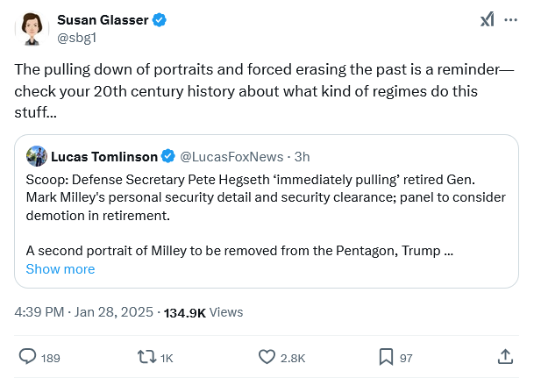This screenshot has width=534, height=378.
Task: Open the Susan Glasser display name link
Action: coord(103,20)
